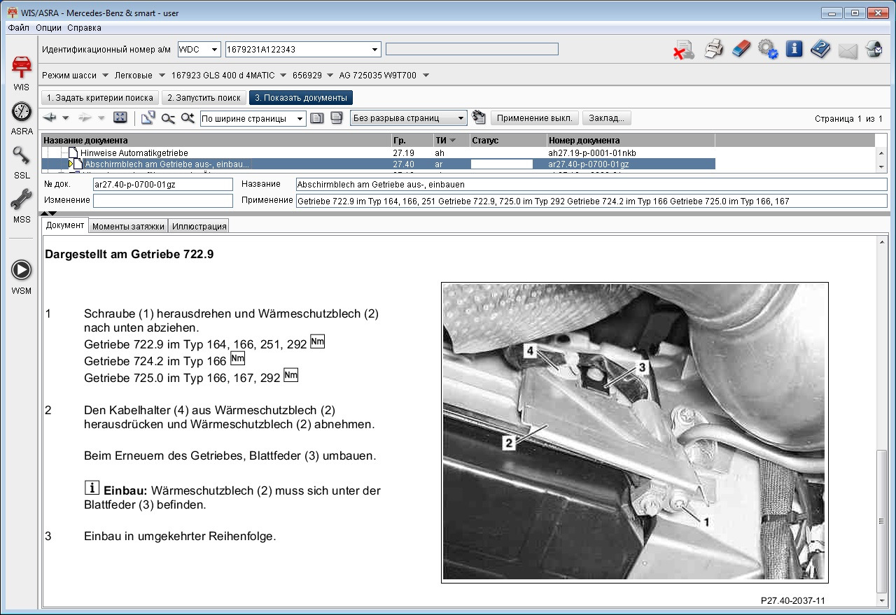Open the help book icon
896x615 pixels.
pyautogui.click(x=820, y=49)
